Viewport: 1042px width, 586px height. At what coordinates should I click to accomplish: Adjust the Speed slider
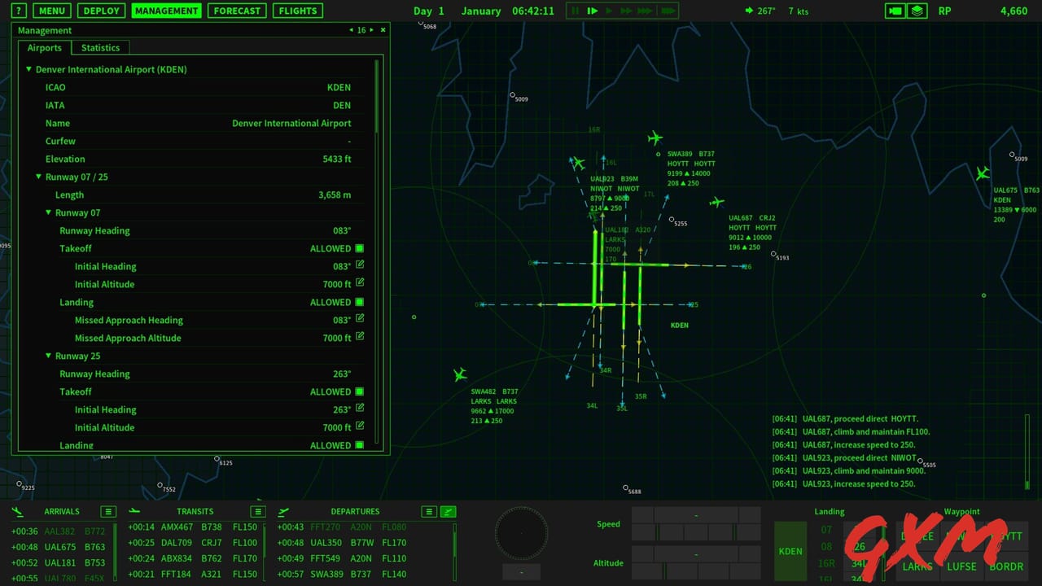pyautogui.click(x=696, y=524)
